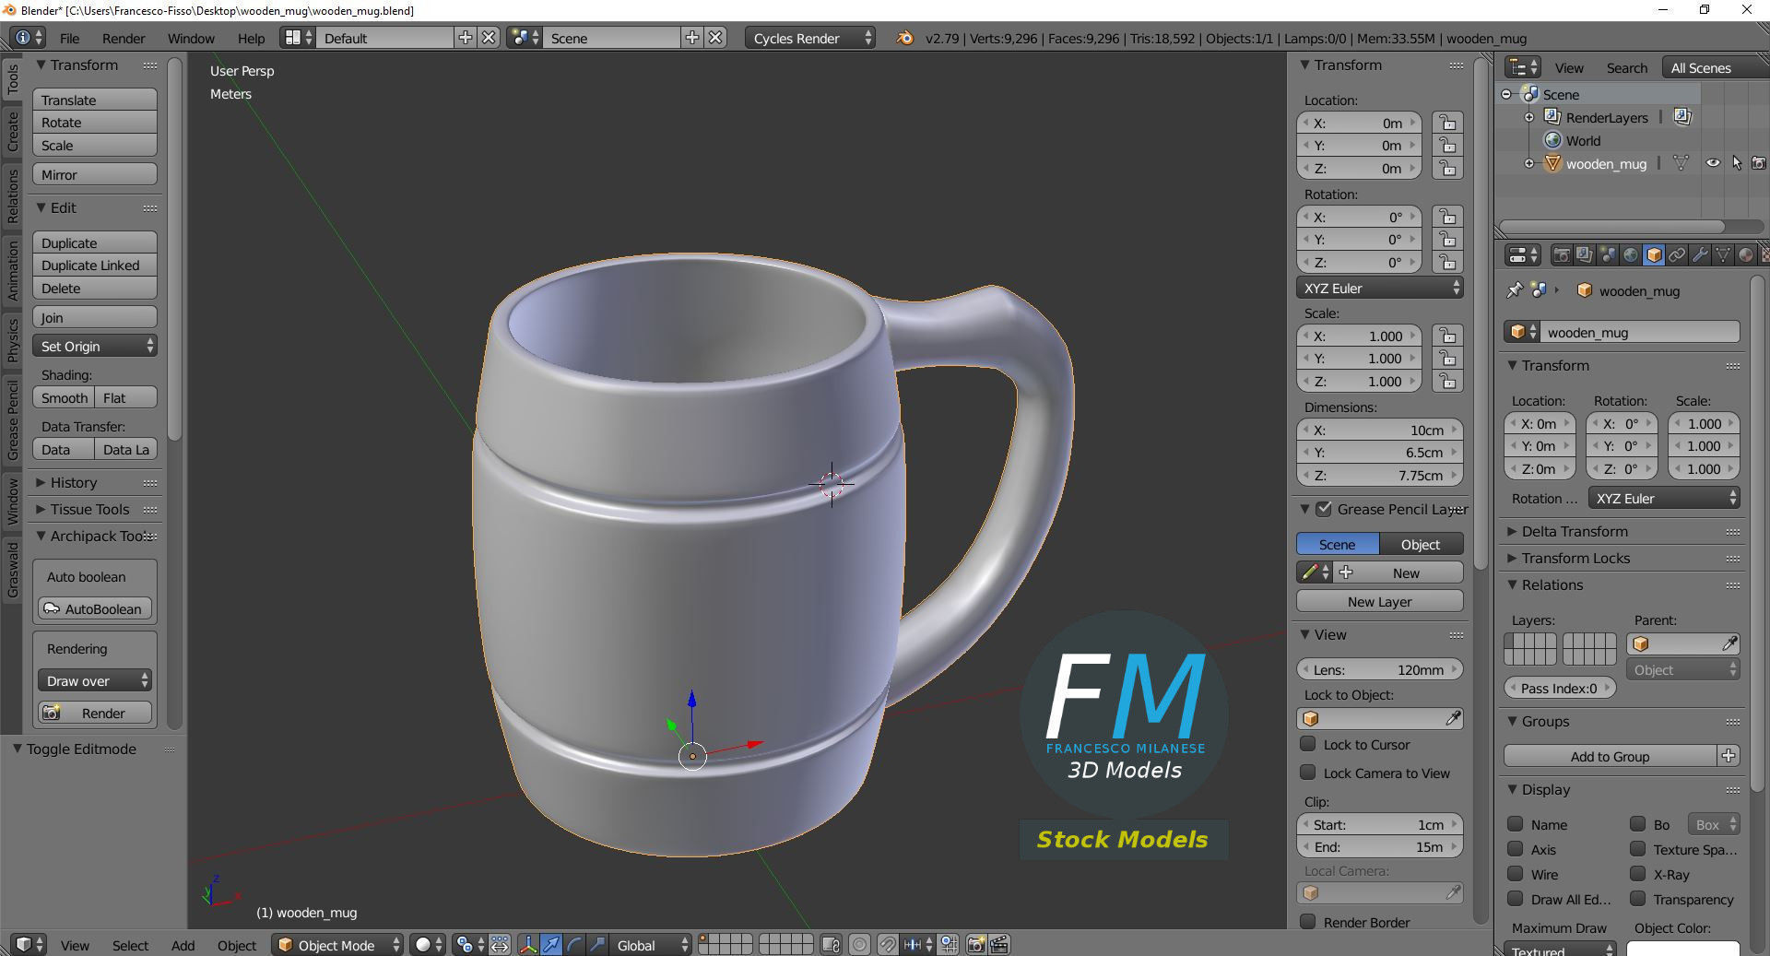Screen dimensions: 1770x956
Task: Click the OpenGL render animation clapper icon
Action: click(x=999, y=945)
